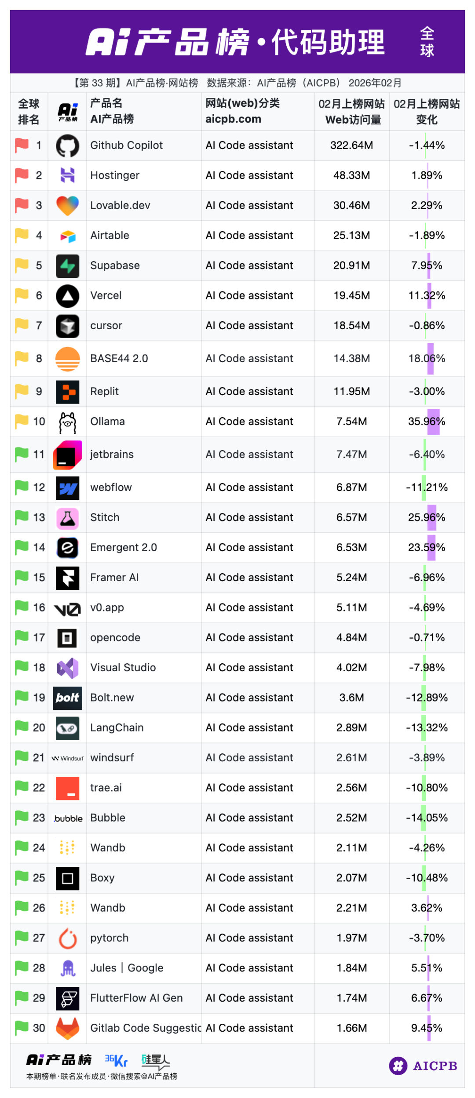Screen dimensions: 475x1098
Task: Click the Vercel black triangle icon
Action: coord(67,296)
